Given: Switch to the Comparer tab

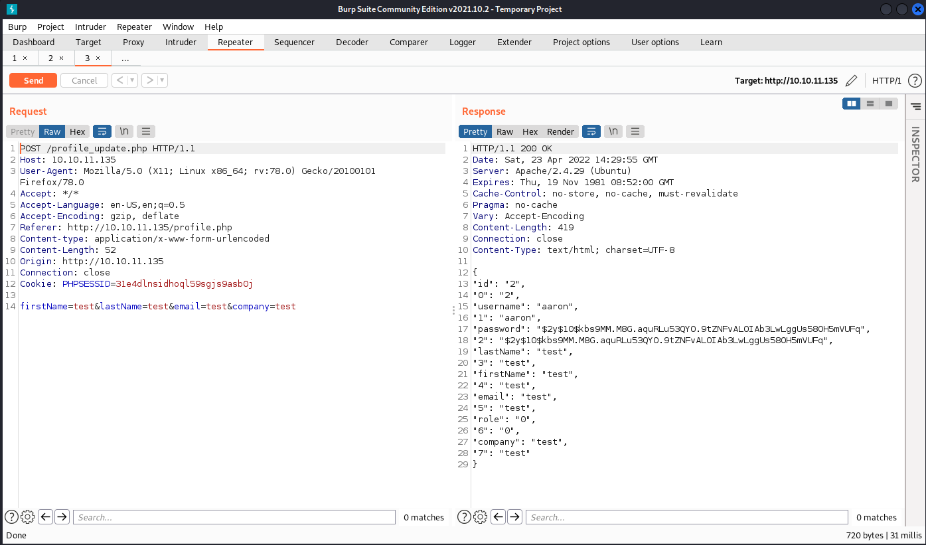Looking at the screenshot, I should (409, 42).
